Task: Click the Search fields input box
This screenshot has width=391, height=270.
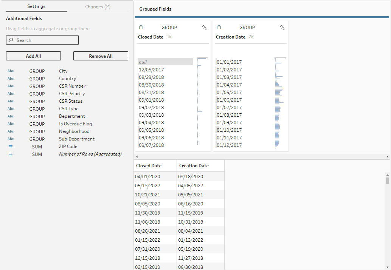Action: 45,40
